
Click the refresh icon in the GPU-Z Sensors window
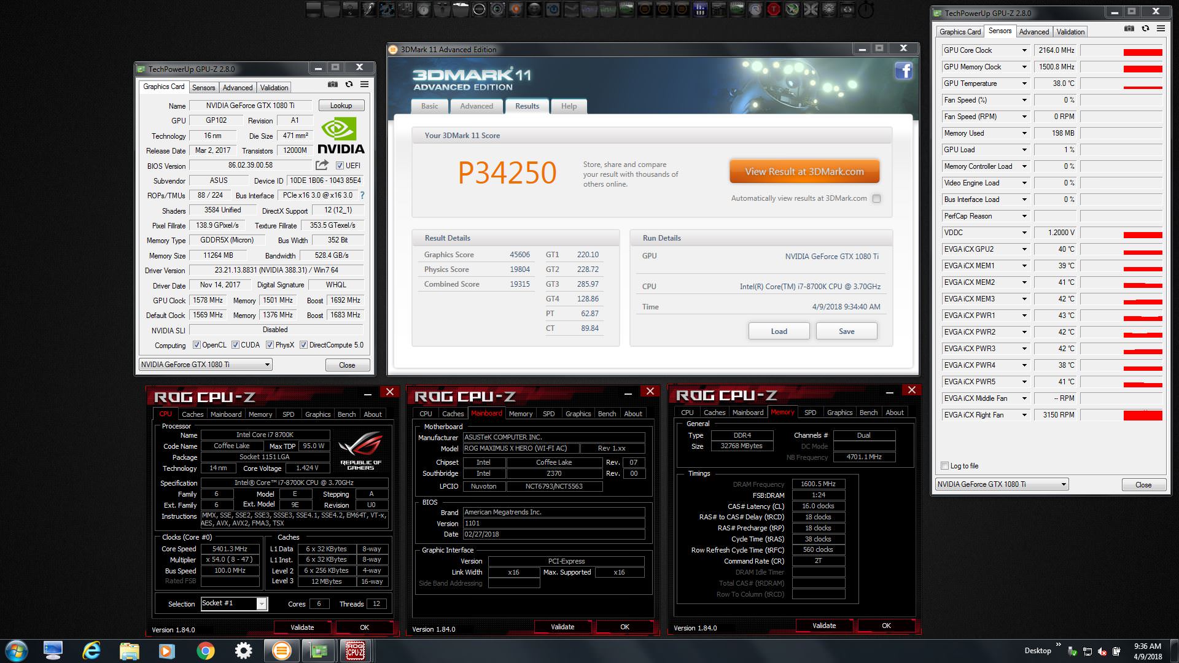tap(1145, 29)
